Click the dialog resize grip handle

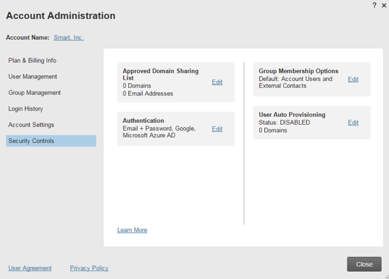tap(386, 276)
